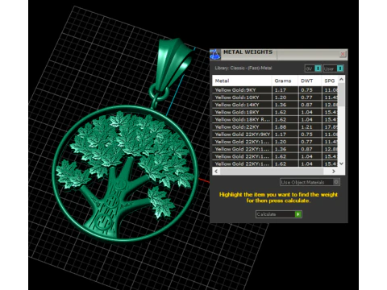This screenshot has width=387, height=290.
Task: Select the Yellow Gold:10KY row
Action: [x=275, y=97]
